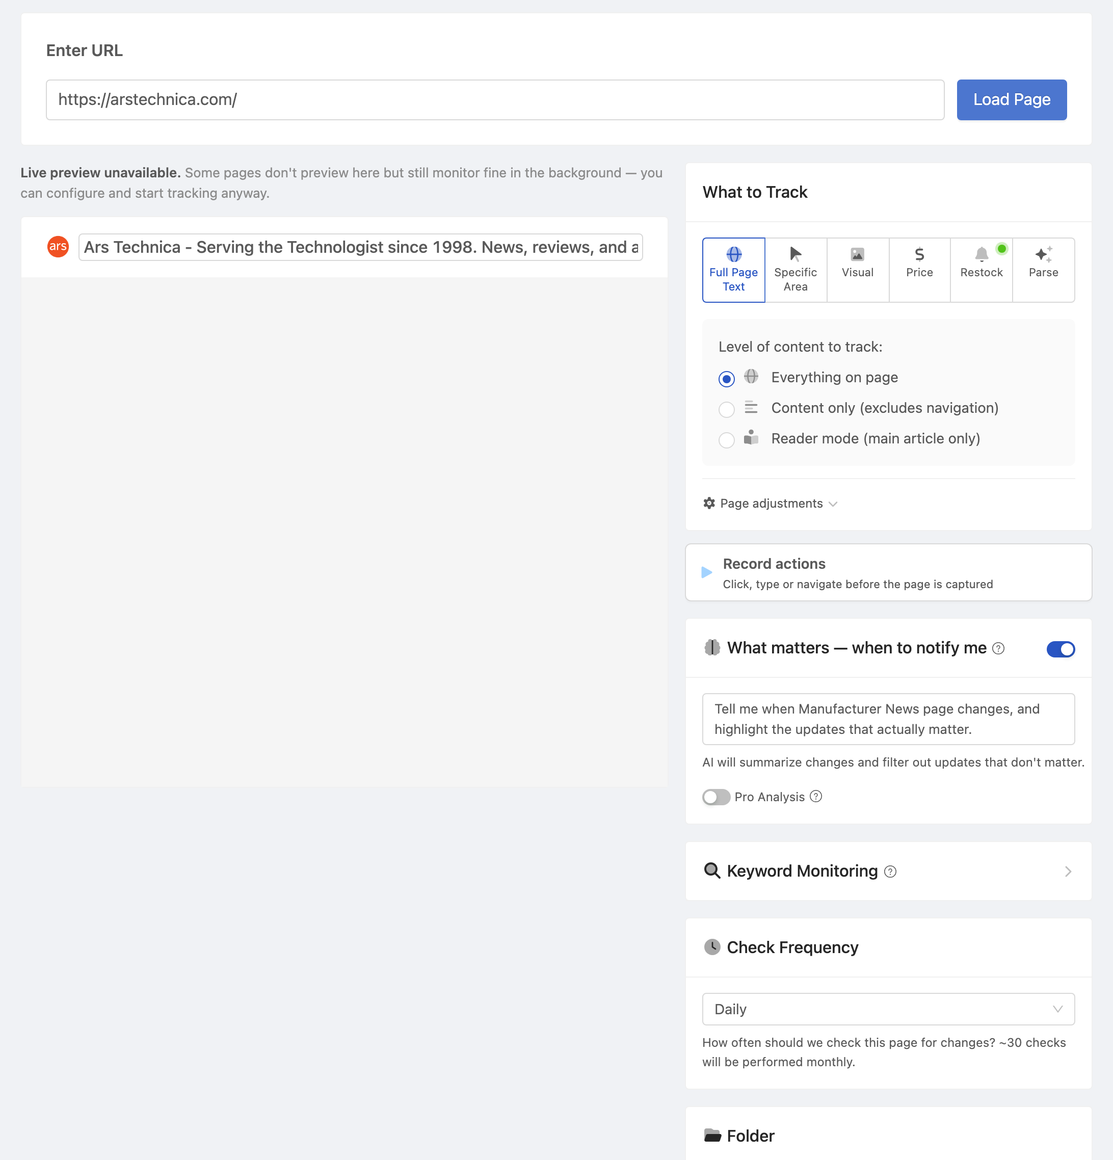
Task: Click the clock icon in Check Frequency
Action: tap(712, 947)
